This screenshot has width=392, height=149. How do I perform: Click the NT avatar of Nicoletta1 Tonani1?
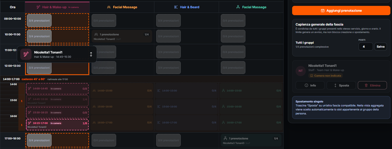[301, 71]
